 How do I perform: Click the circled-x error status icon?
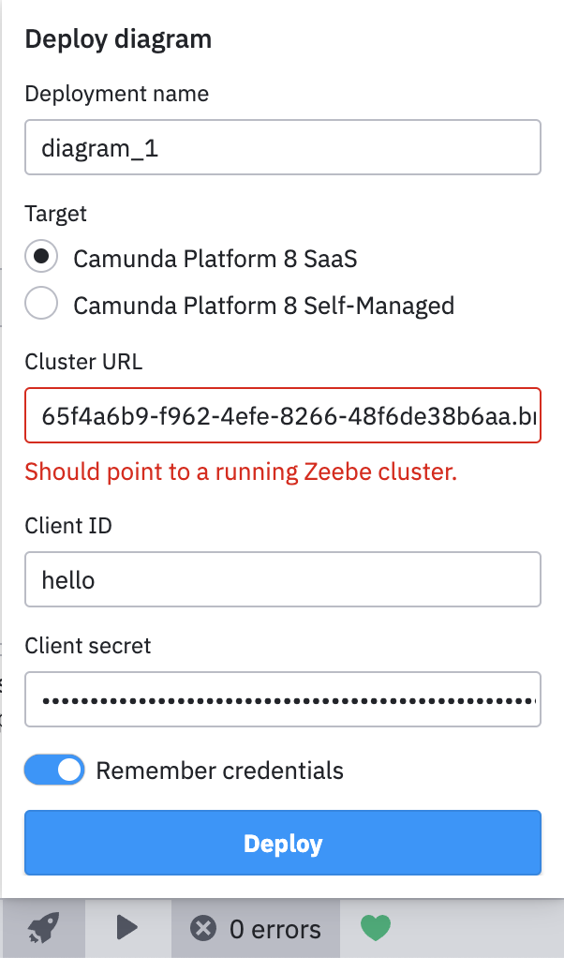point(204,927)
